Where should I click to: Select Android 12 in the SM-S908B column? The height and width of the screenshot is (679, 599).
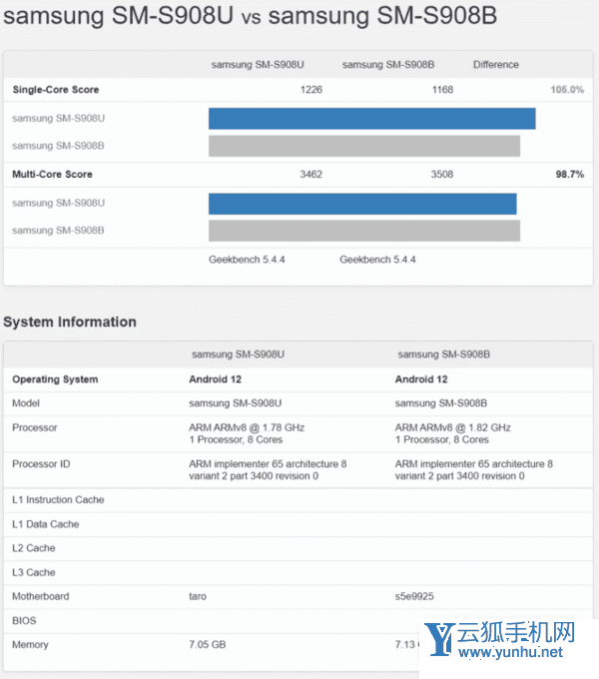tap(421, 379)
